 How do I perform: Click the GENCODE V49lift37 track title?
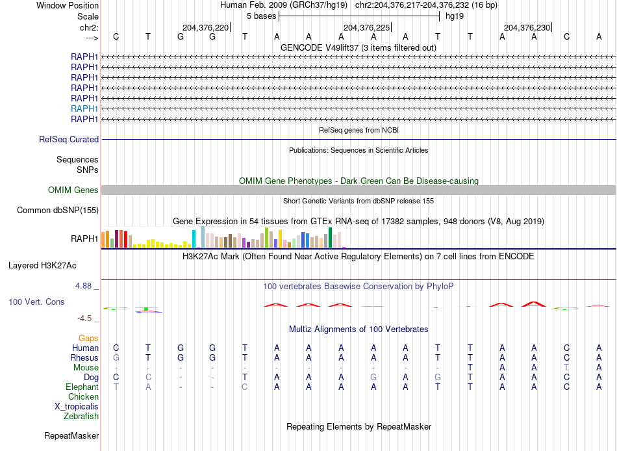(x=359, y=48)
